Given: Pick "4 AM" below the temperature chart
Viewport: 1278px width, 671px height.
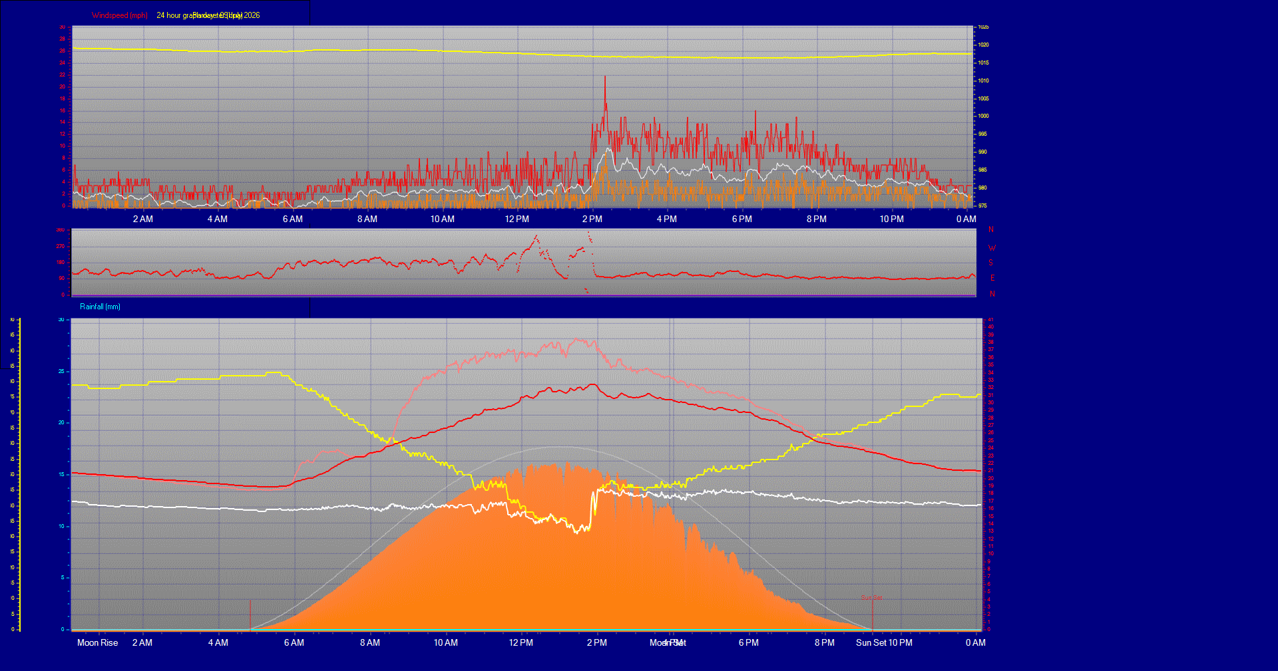Looking at the screenshot, I should coord(218,642).
